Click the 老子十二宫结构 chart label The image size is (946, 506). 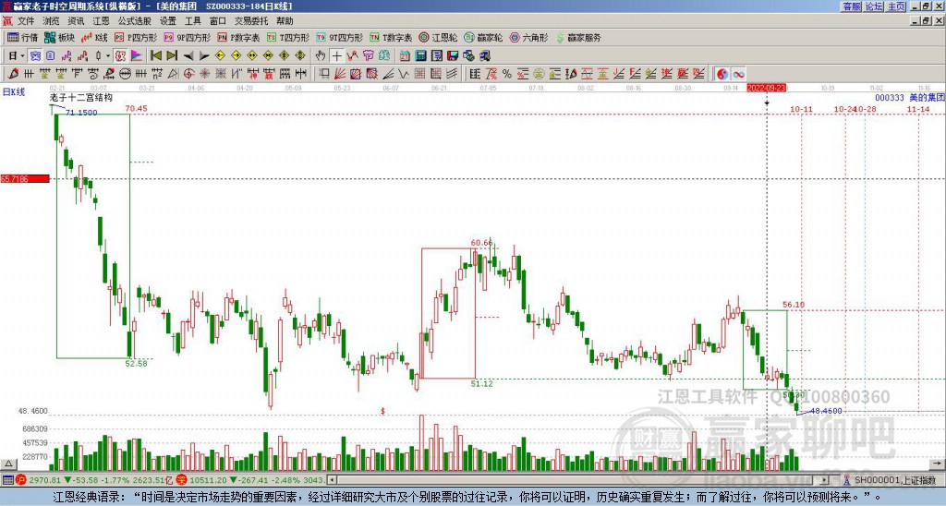(x=81, y=98)
